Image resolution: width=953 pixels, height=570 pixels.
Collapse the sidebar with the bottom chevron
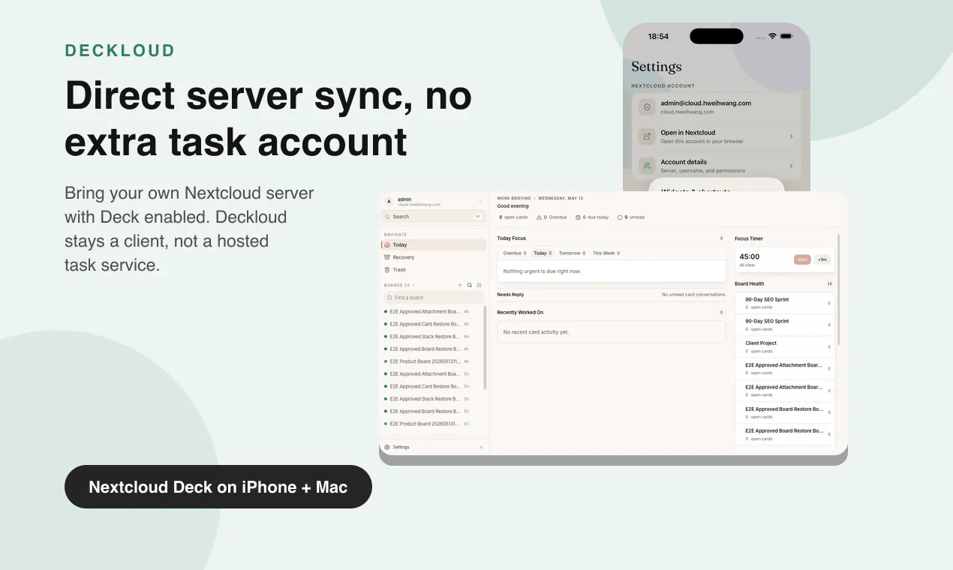tap(482, 447)
